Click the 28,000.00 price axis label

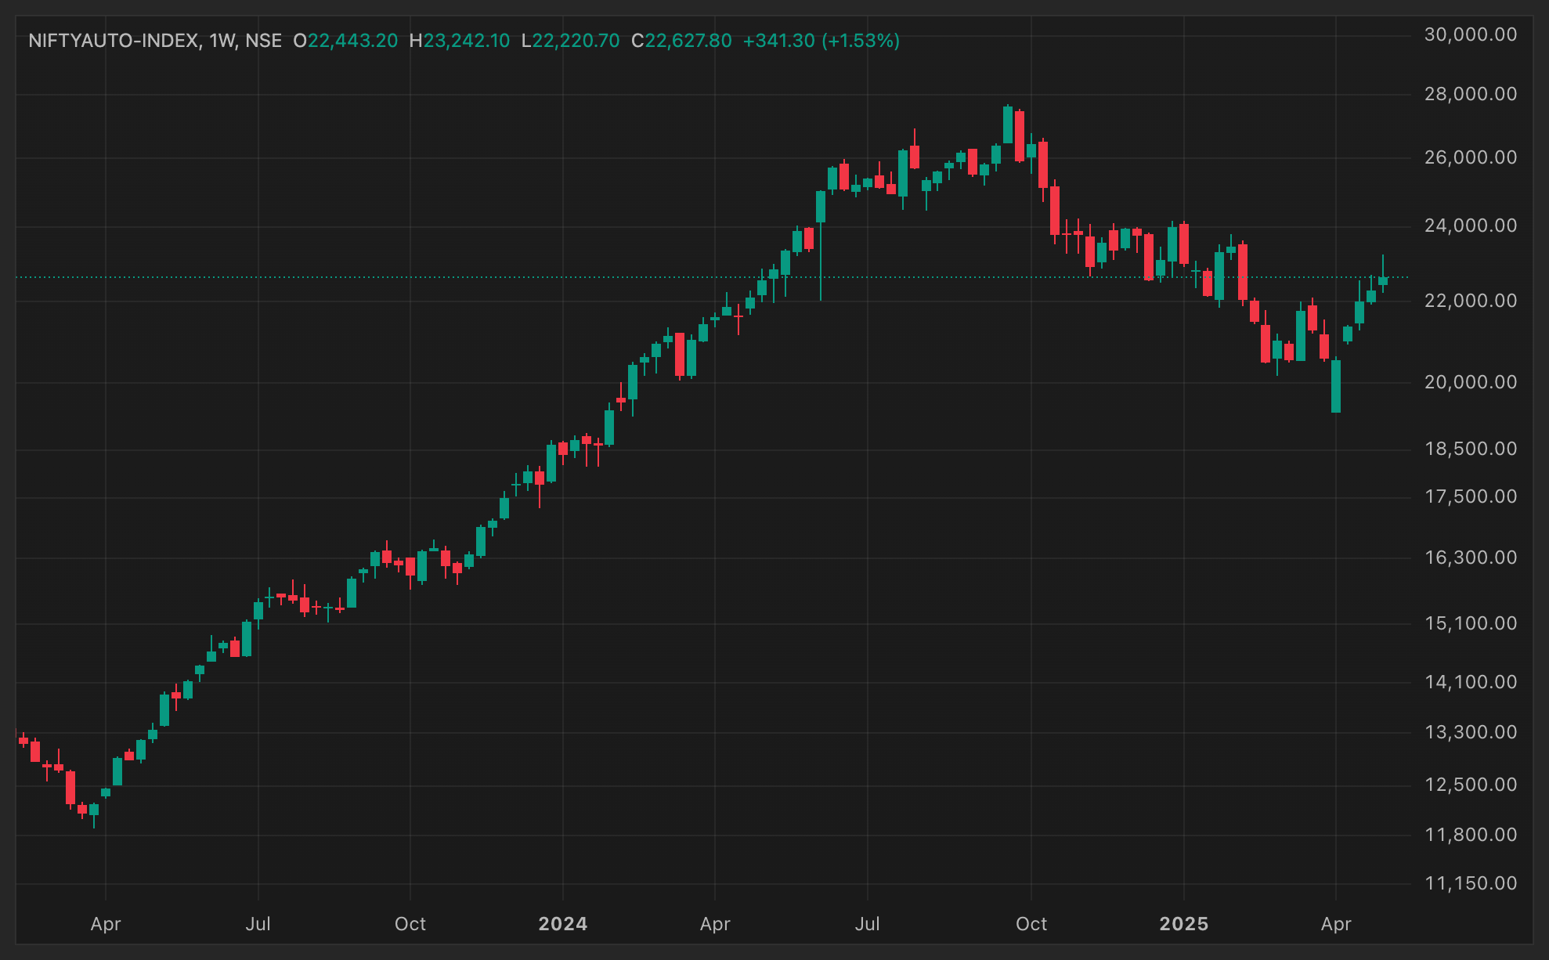(x=1471, y=94)
